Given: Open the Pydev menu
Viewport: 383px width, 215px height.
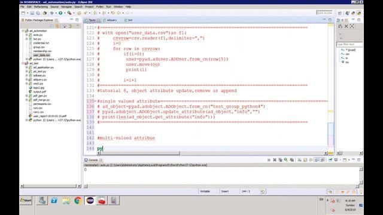Looking at the screenshot, I should 100,7.
